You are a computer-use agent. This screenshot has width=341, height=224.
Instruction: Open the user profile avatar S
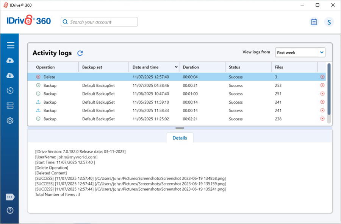[x=329, y=22]
